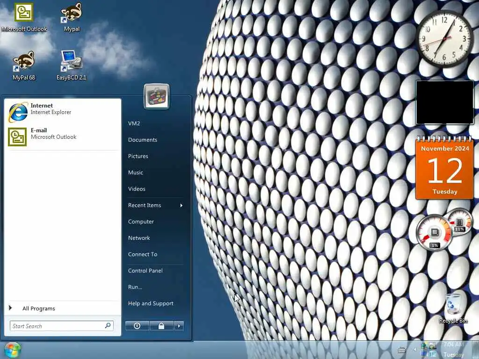This screenshot has height=359, width=479.
Task: Open E-mail Microsoft Outlook Start menu entry
Action: [x=62, y=137]
